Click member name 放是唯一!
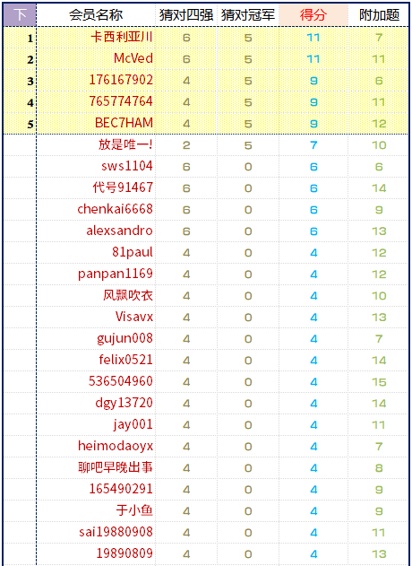 [125, 145]
